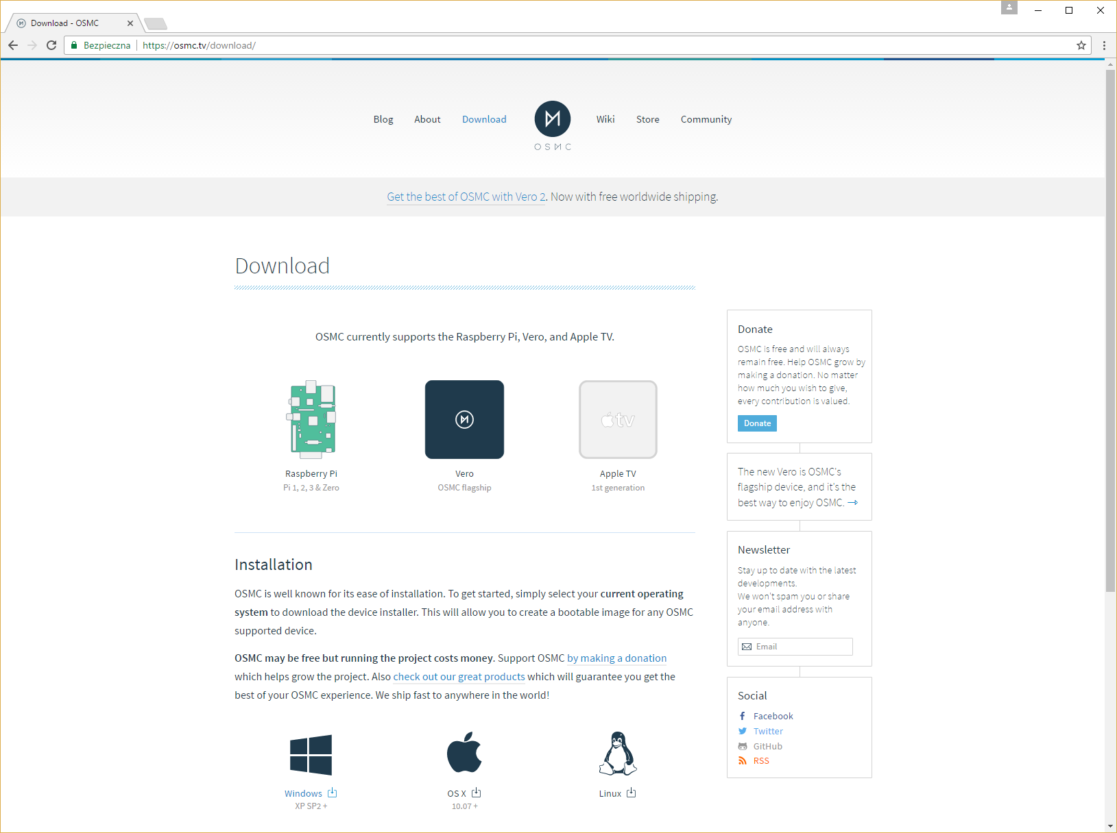Open the Blog menu item
This screenshot has height=833, width=1117.
point(383,119)
